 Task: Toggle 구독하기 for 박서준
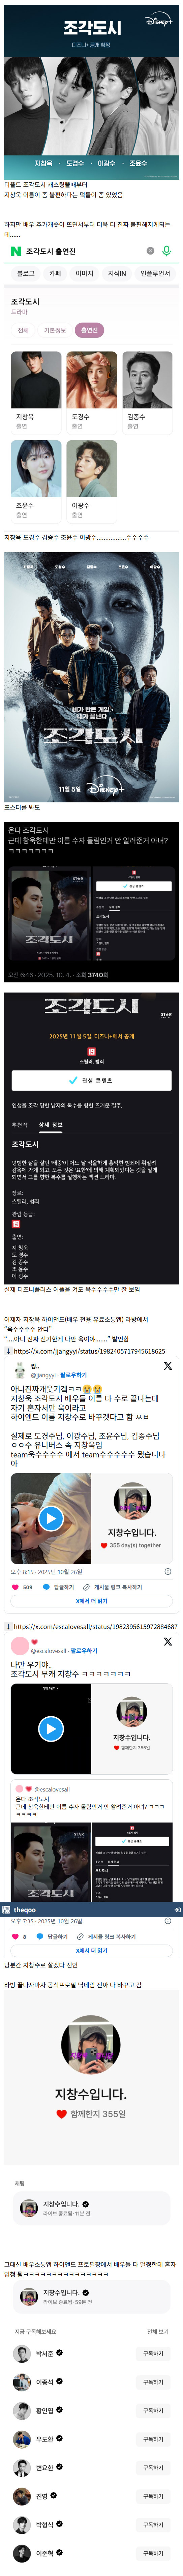point(153,2354)
